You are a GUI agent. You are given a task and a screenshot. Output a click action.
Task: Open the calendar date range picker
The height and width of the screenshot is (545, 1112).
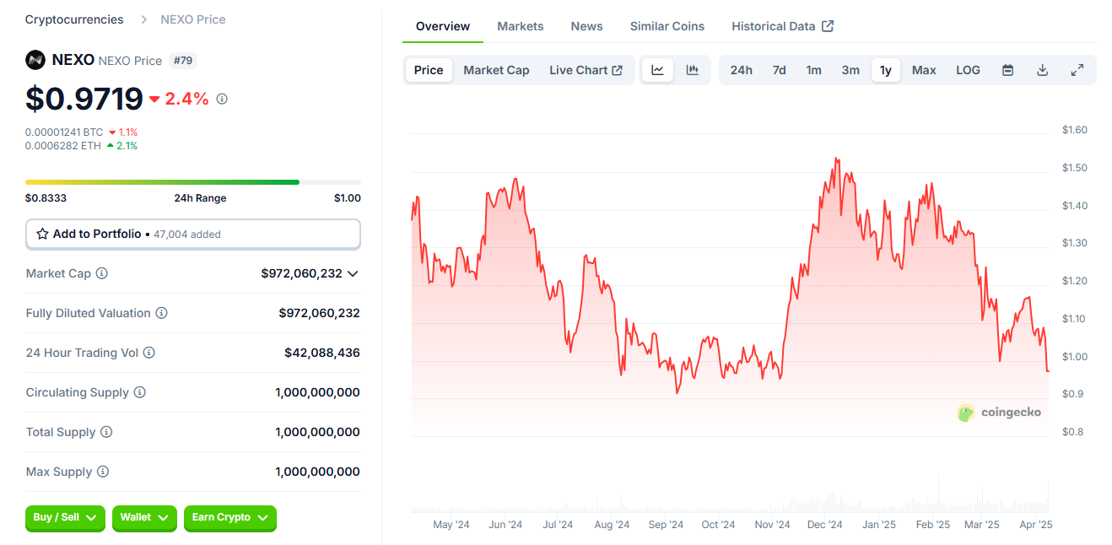[1007, 69]
